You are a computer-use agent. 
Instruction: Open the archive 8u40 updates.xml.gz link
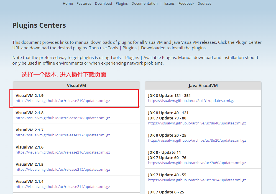197,123
